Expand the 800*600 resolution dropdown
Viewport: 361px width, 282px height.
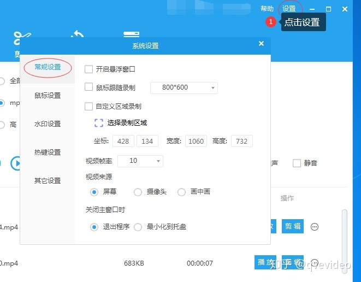tap(184, 88)
